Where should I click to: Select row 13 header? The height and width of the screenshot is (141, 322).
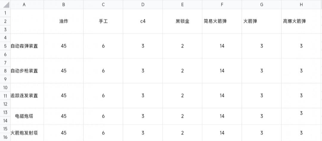5,112
